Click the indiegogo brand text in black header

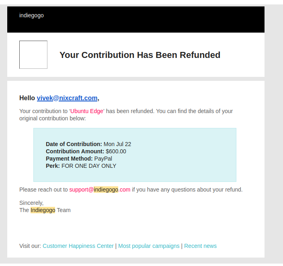coord(31,15)
